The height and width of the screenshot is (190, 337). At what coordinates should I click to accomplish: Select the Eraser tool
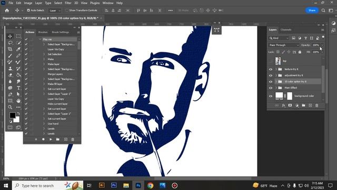pos(10,75)
